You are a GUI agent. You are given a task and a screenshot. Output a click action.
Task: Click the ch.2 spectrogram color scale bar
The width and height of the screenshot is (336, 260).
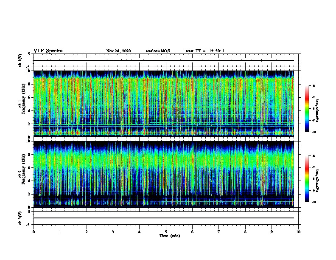click(x=307, y=179)
